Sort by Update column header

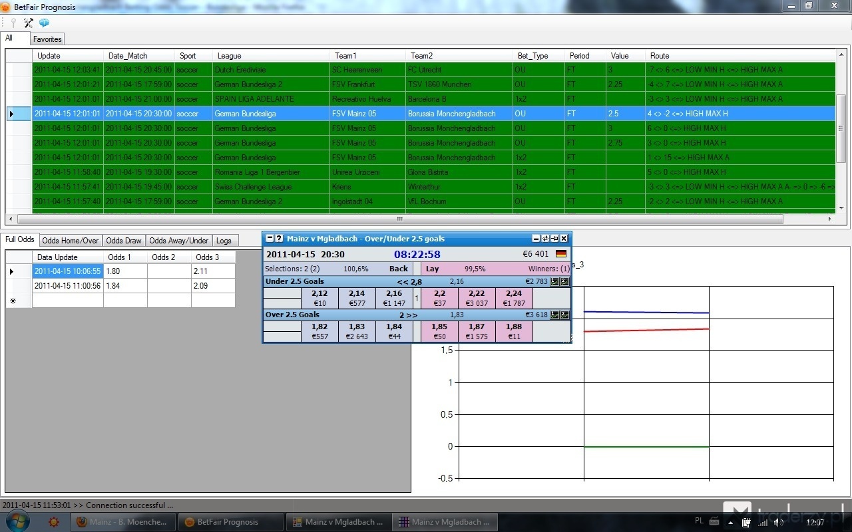(68, 56)
